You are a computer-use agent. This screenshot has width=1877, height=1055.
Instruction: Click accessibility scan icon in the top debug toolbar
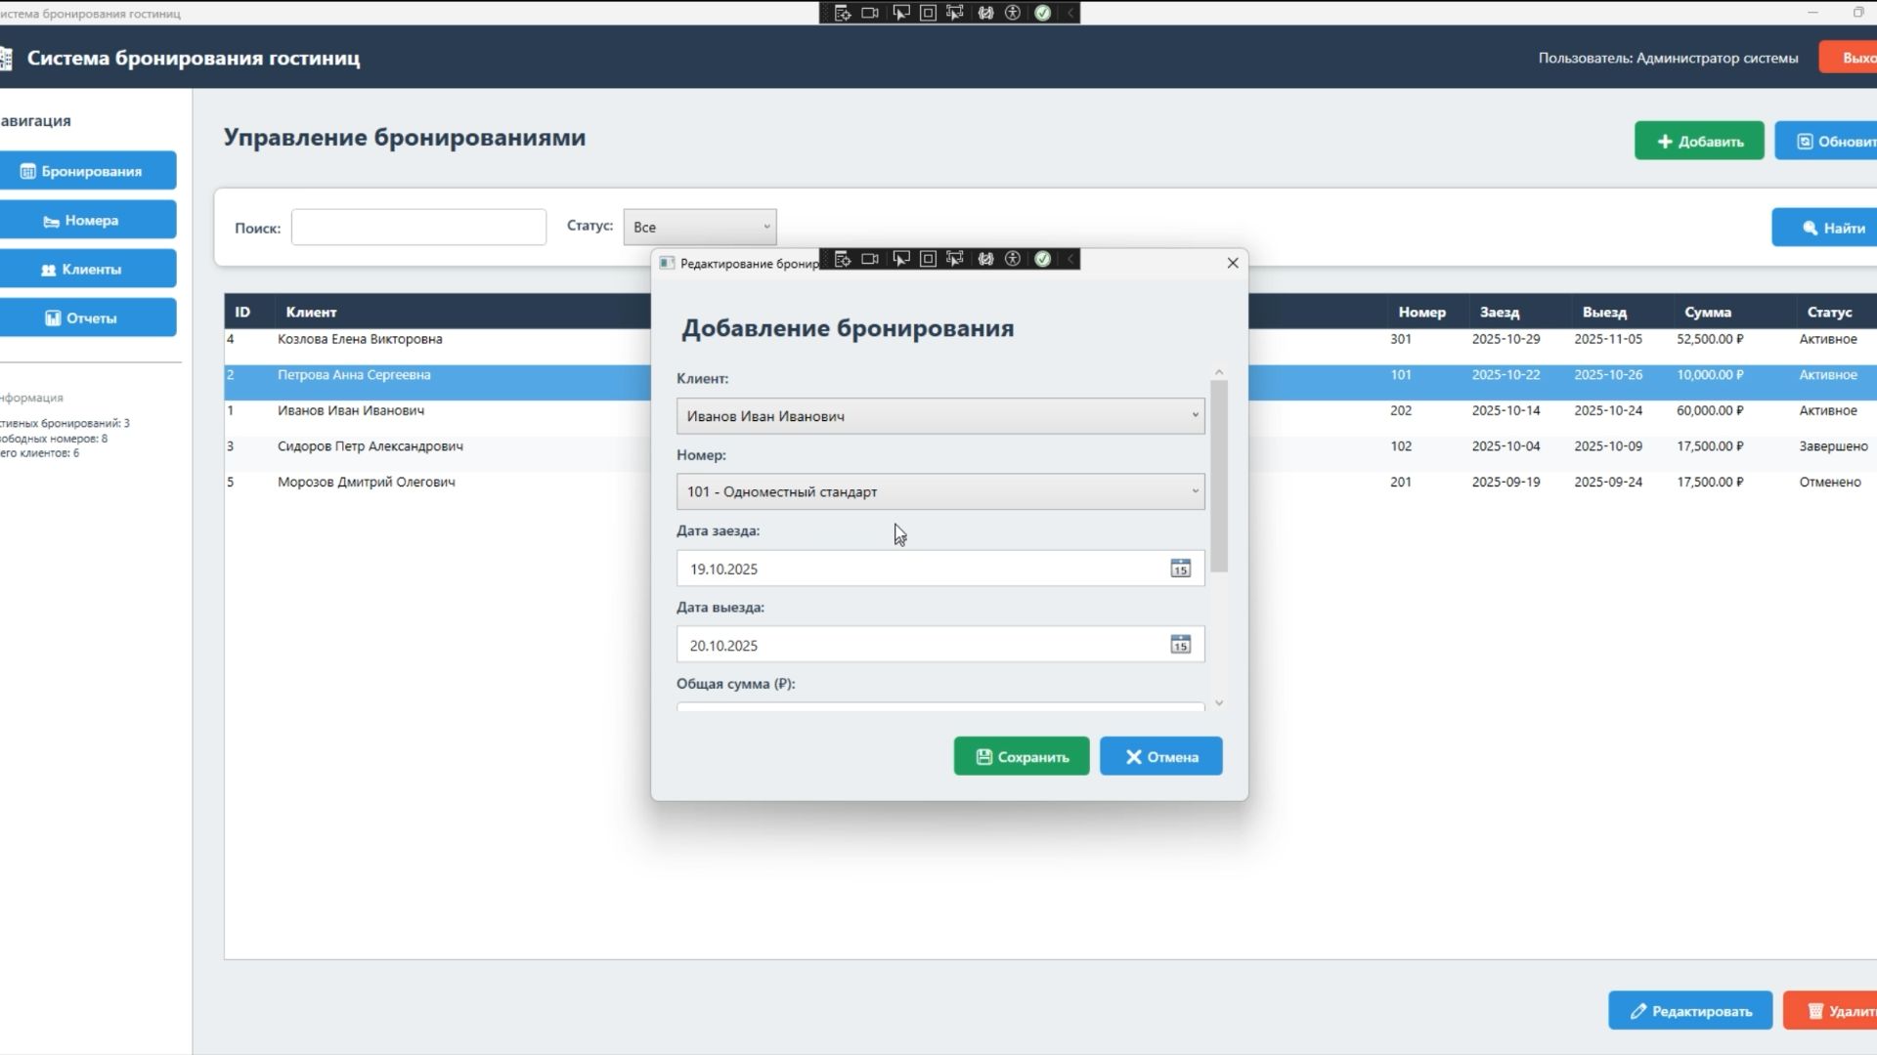pyautogui.click(x=1013, y=13)
